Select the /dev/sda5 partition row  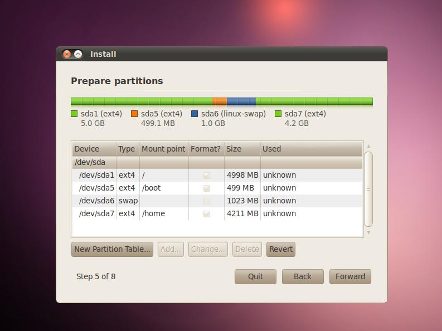pyautogui.click(x=217, y=188)
